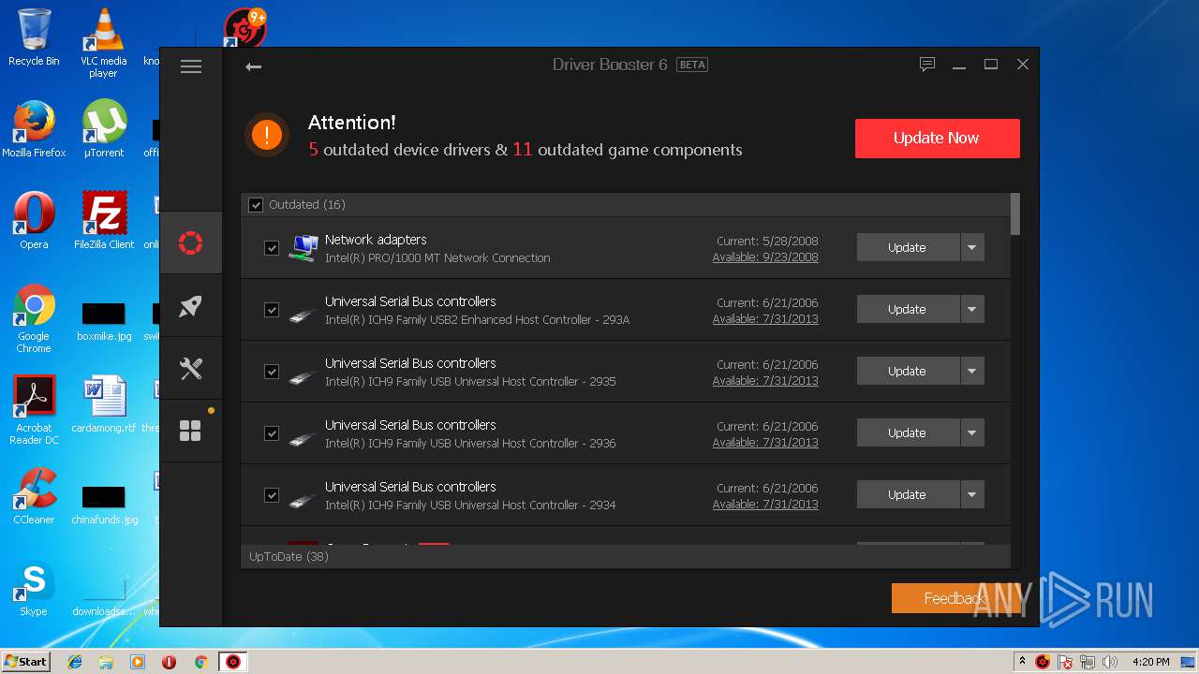Open VLC media player desktop icon
Viewport: 1199px width, 674px height.
103,43
